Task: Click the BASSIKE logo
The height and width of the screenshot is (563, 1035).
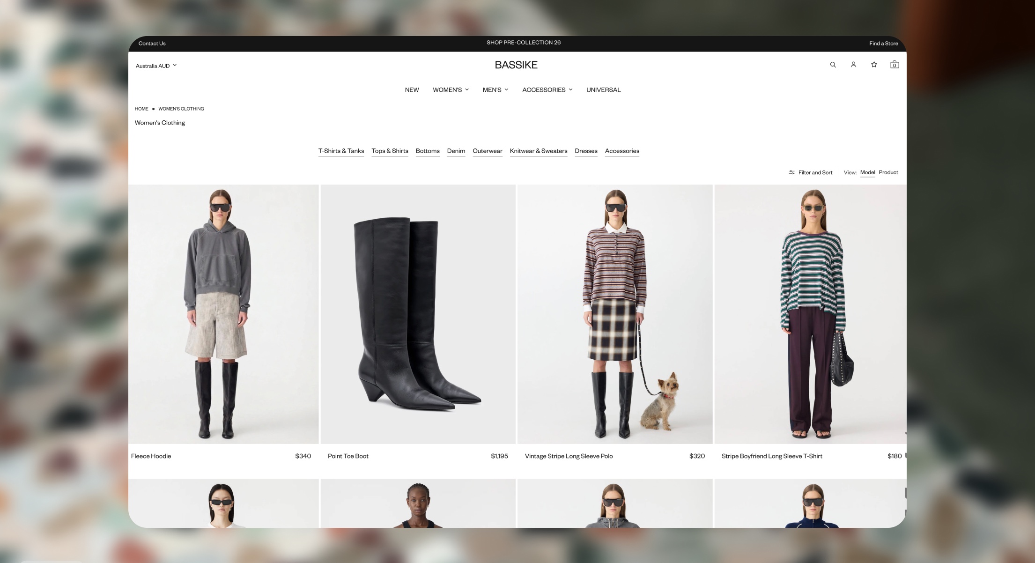Action: 516,65
